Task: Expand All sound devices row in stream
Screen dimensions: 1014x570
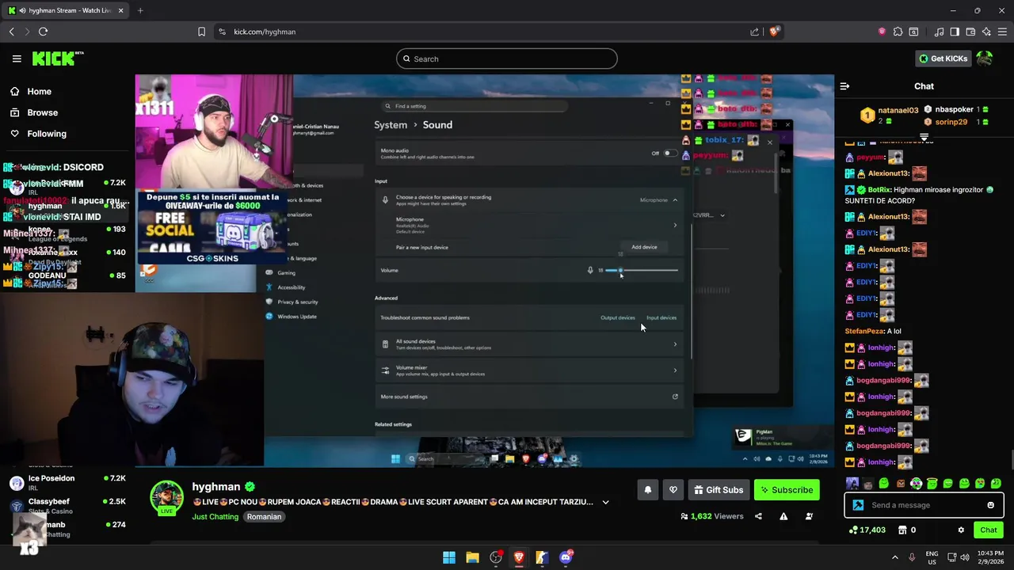Action: tap(529, 344)
